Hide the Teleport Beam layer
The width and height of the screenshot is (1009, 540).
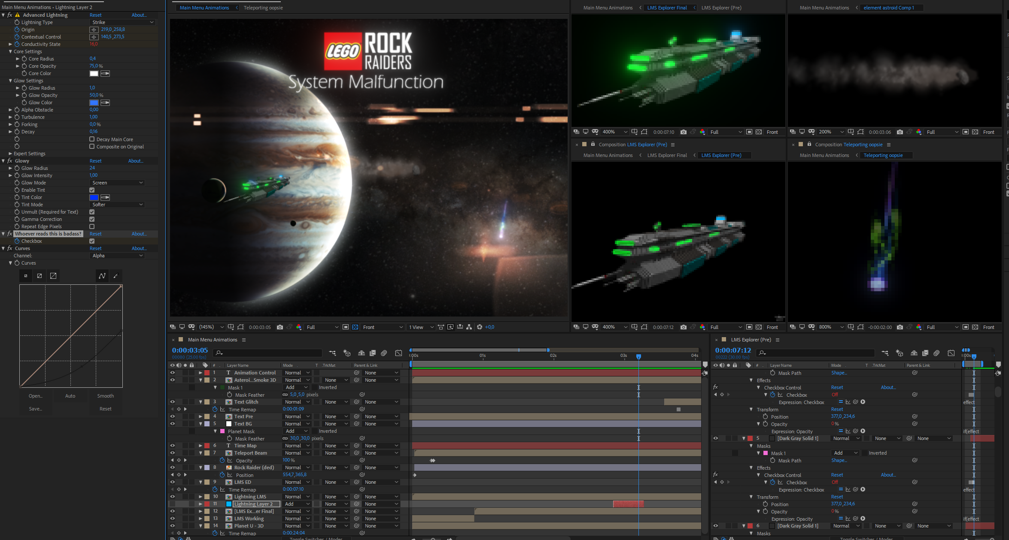(173, 453)
